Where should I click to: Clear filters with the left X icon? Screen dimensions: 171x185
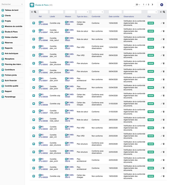click(32, 12)
